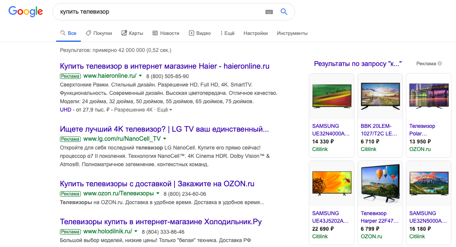456x247 pixels.
Task: Click the SAMSUNG UE43J5202A TV image
Action: coord(332,184)
